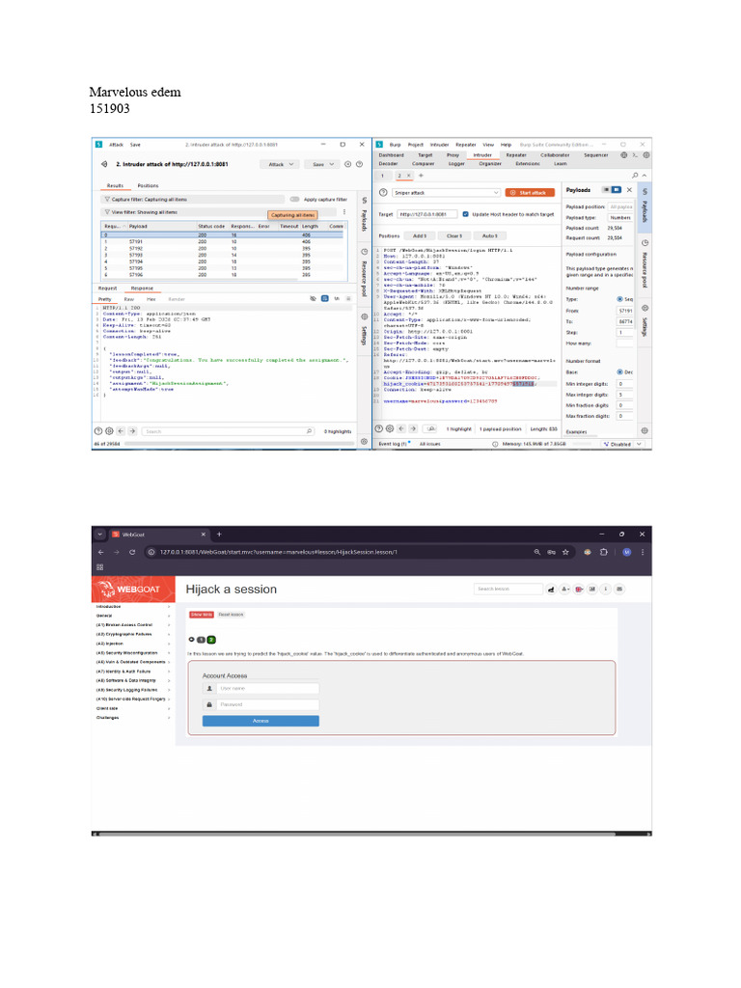Open the Dashboard tab in Burp
This screenshot has height=988, width=741.
(392, 155)
